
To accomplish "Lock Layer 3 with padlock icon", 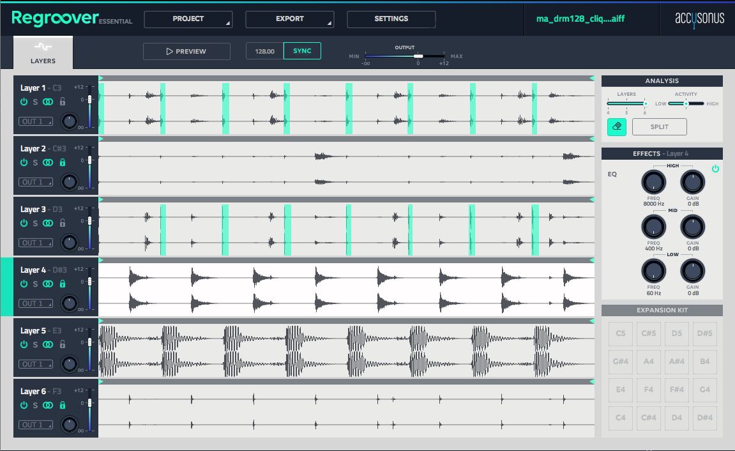I will tap(63, 223).
